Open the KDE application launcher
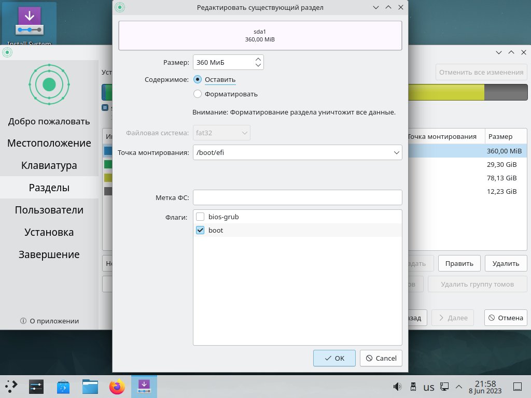The width and height of the screenshot is (531, 398). (11, 387)
